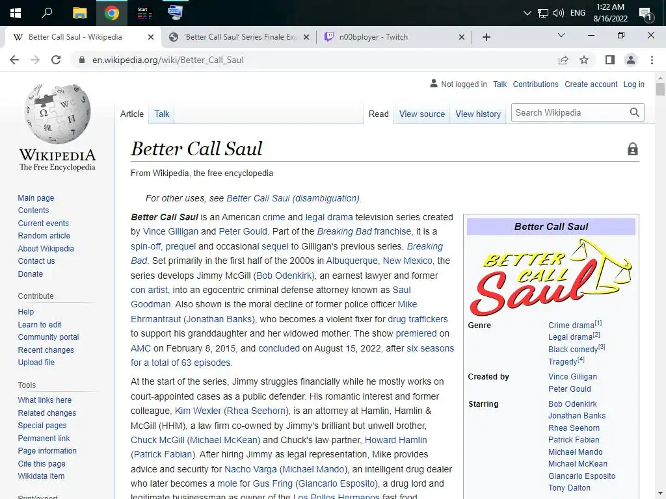View site information lock icon
This screenshot has height=499, width=666.
(x=82, y=60)
